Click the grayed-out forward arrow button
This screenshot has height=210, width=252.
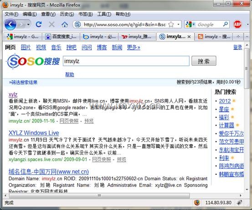coord(21,25)
